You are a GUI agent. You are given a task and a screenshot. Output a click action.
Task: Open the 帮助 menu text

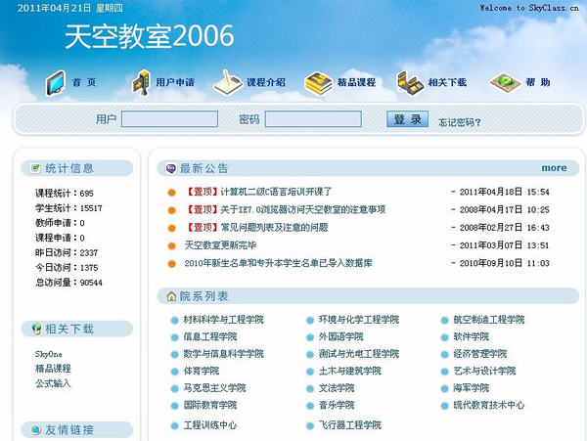coord(537,83)
